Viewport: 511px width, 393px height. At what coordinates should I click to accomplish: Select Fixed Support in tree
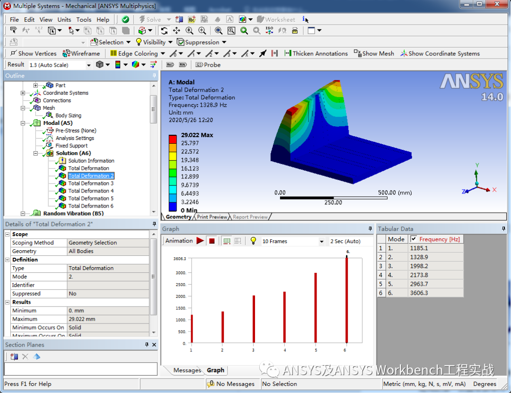click(71, 146)
